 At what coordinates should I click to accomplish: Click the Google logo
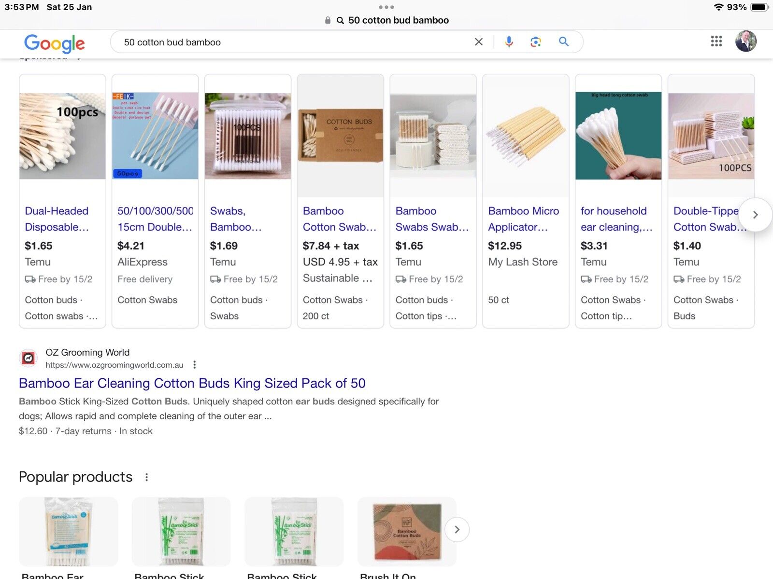click(54, 43)
